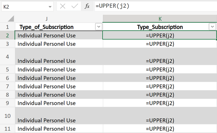
Task: Open Name Box dropdown arrow
Action: point(50,7)
